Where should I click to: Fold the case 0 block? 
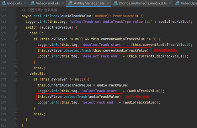(16, 33)
